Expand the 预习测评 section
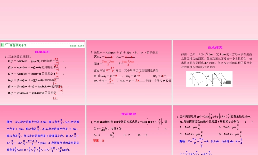 pyautogui.click(x=128, y=114)
